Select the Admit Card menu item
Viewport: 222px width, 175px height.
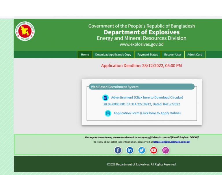(195, 55)
